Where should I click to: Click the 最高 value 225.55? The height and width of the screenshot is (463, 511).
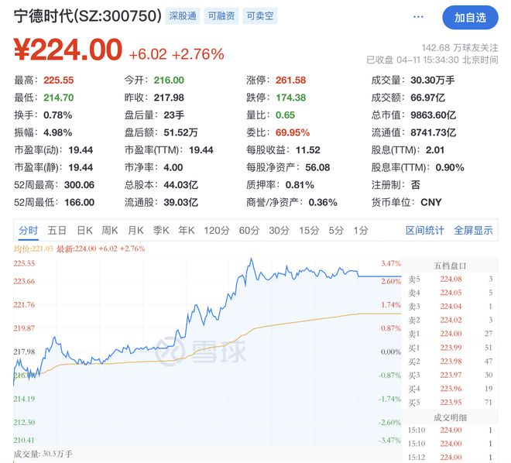59,81
